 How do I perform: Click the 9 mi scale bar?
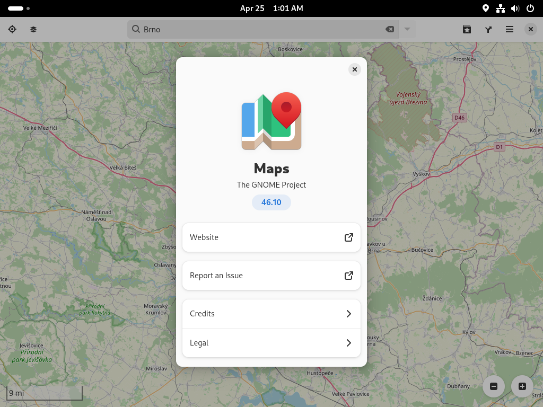tap(45, 393)
